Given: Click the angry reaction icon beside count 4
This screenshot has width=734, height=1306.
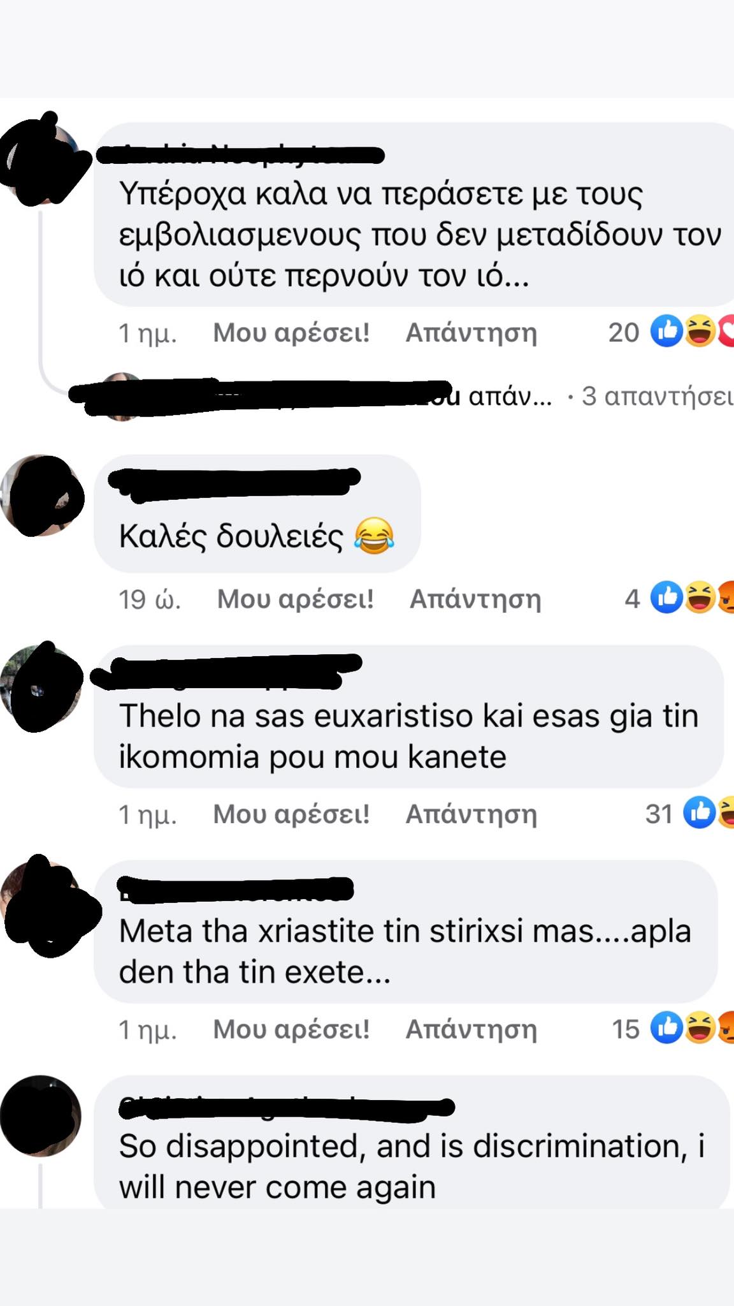Looking at the screenshot, I should pyautogui.click(x=726, y=598).
